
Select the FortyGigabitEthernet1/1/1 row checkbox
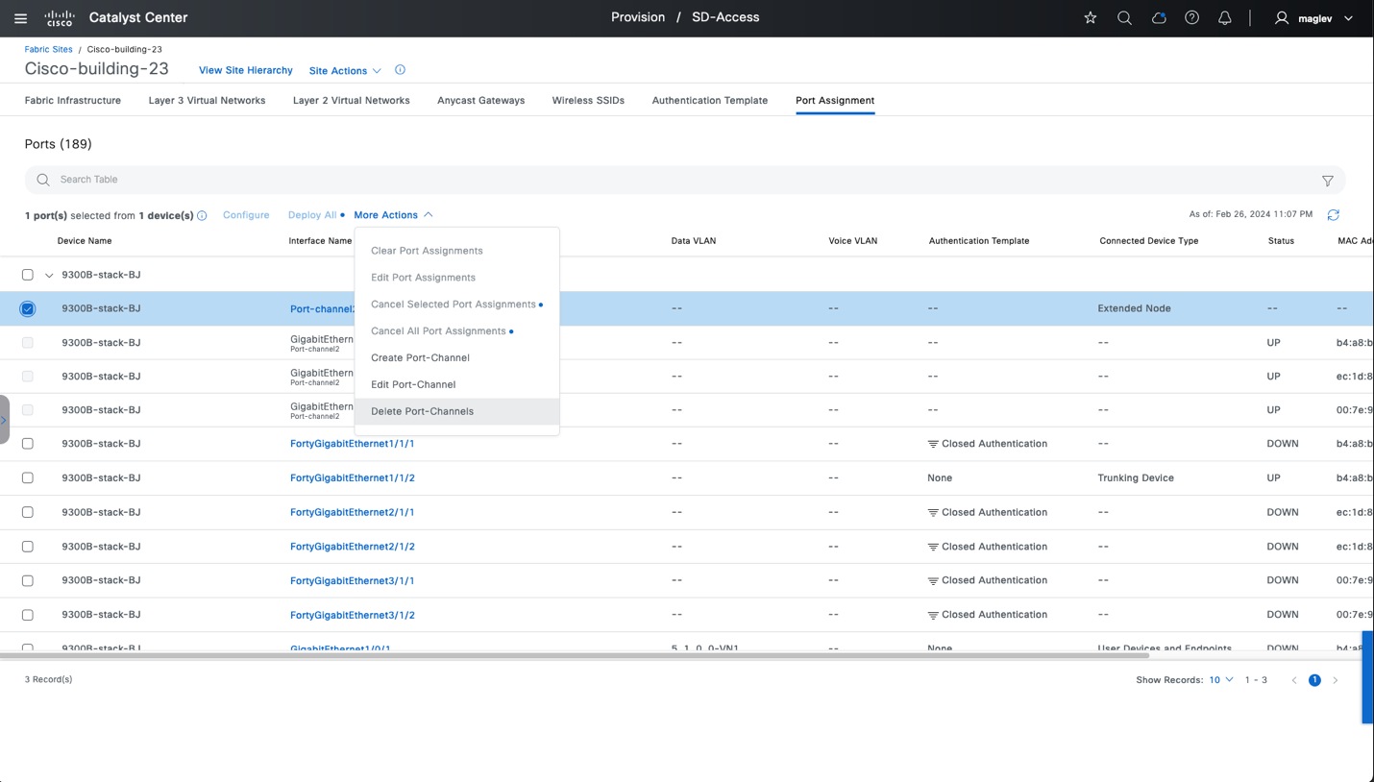(28, 444)
